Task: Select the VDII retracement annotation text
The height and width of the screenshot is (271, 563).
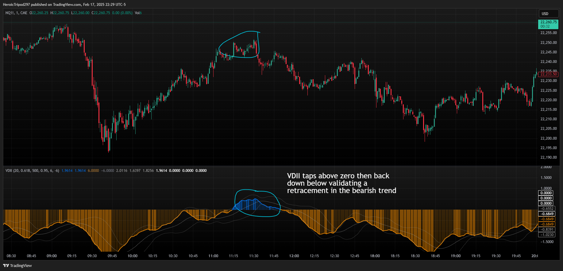Action: pos(341,183)
